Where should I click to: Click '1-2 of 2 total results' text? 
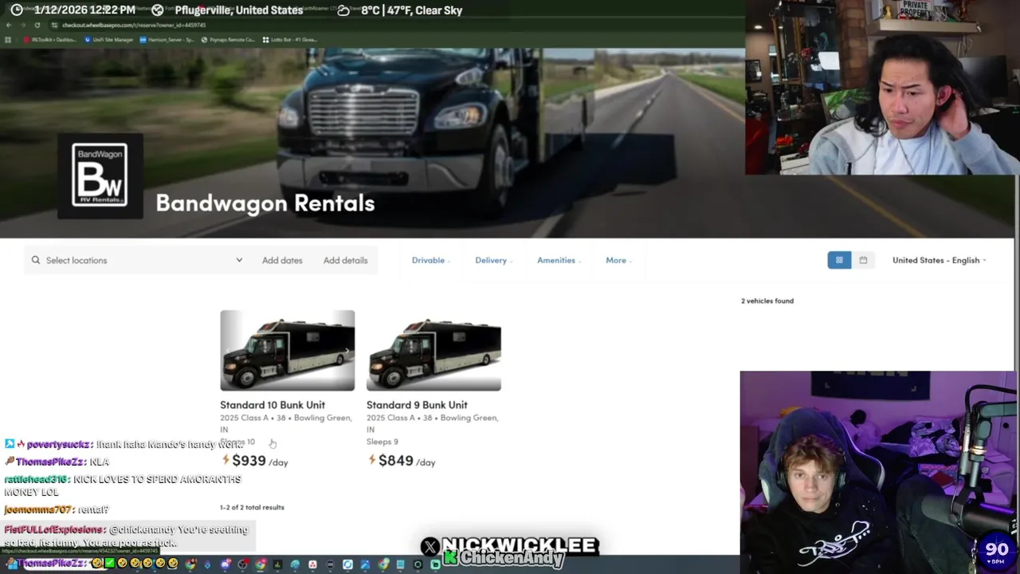[252, 507]
